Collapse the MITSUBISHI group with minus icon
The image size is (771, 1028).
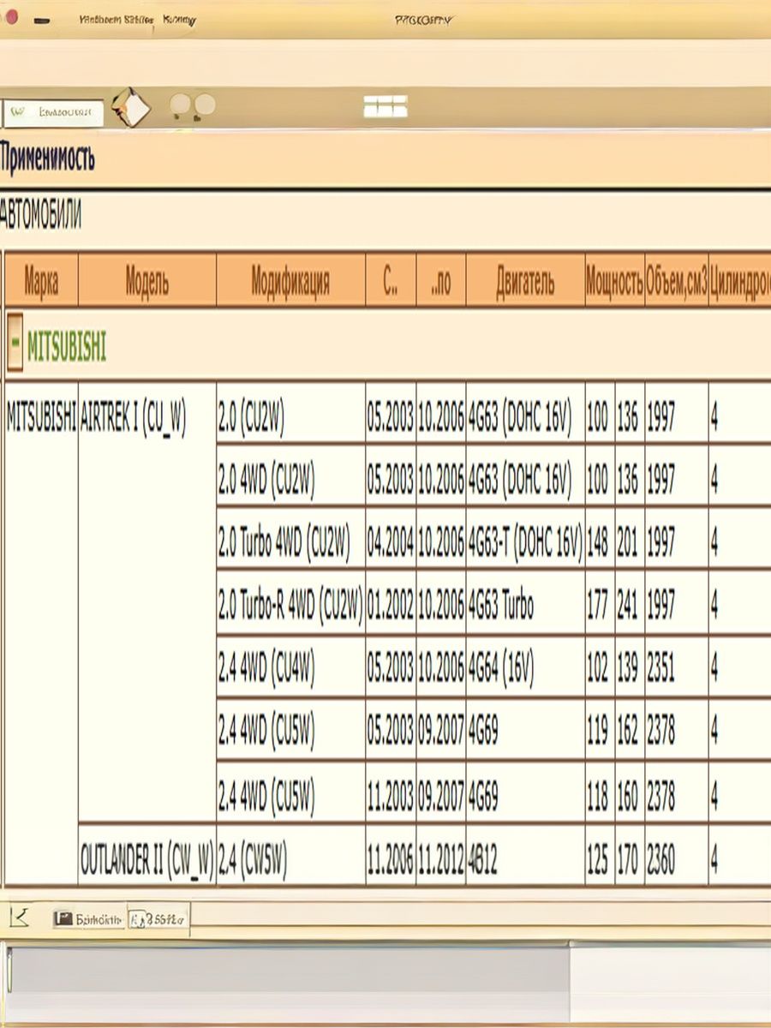[15, 348]
